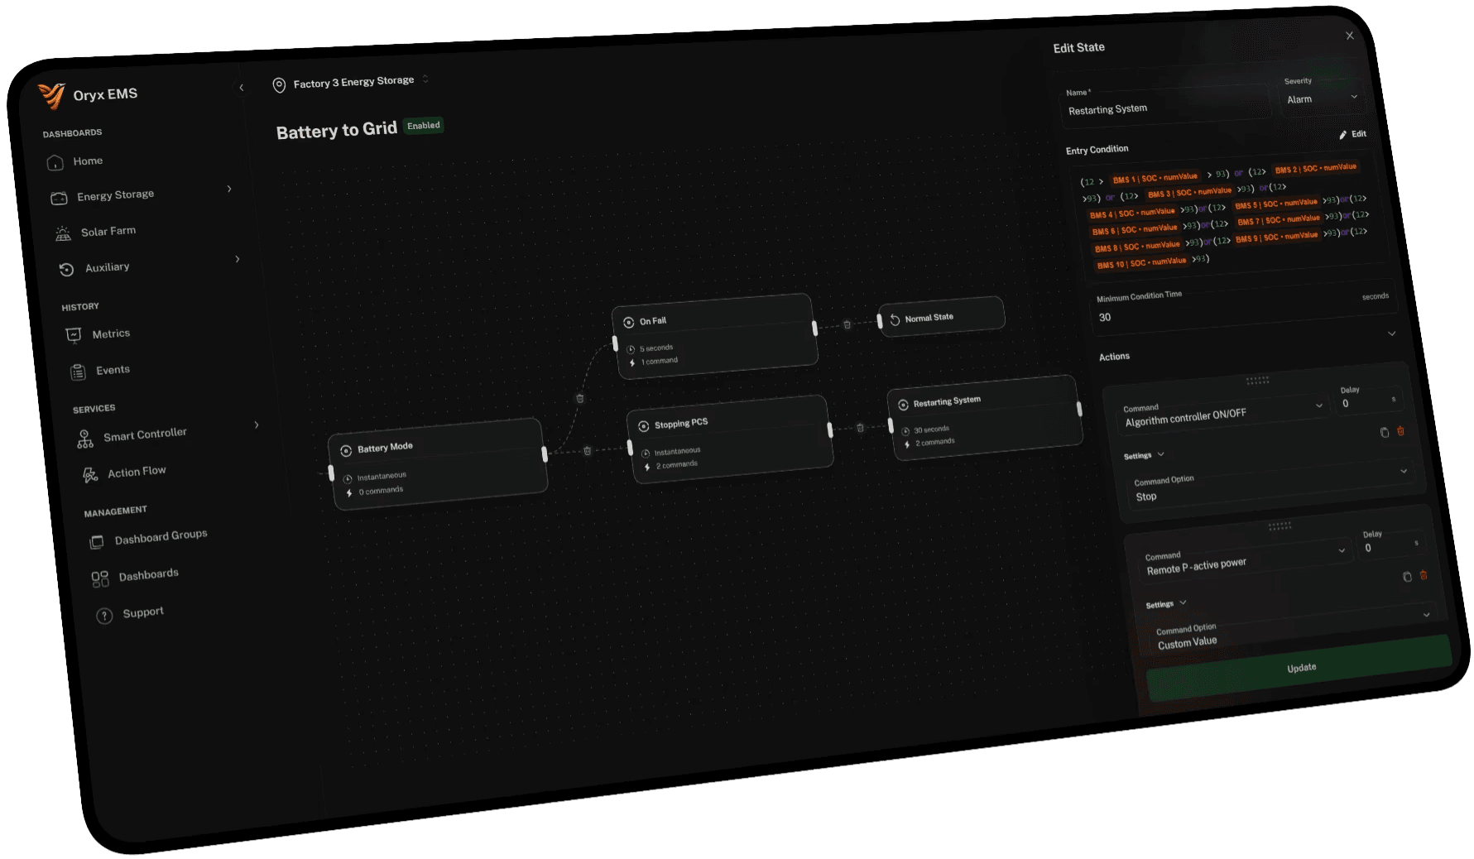
Task: Select the Restarting System state node
Action: pos(985,417)
